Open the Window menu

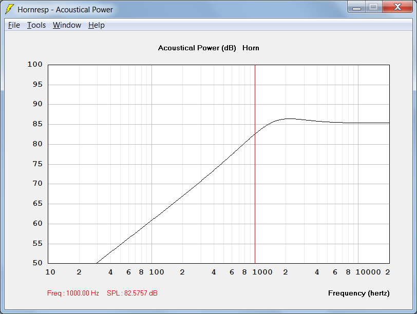tap(67, 25)
